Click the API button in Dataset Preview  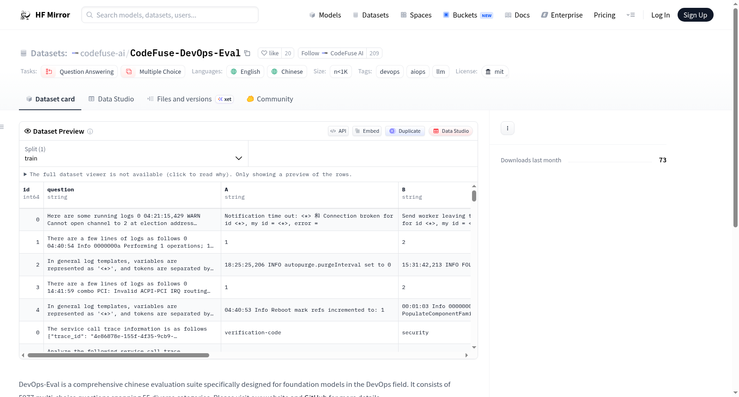click(338, 131)
